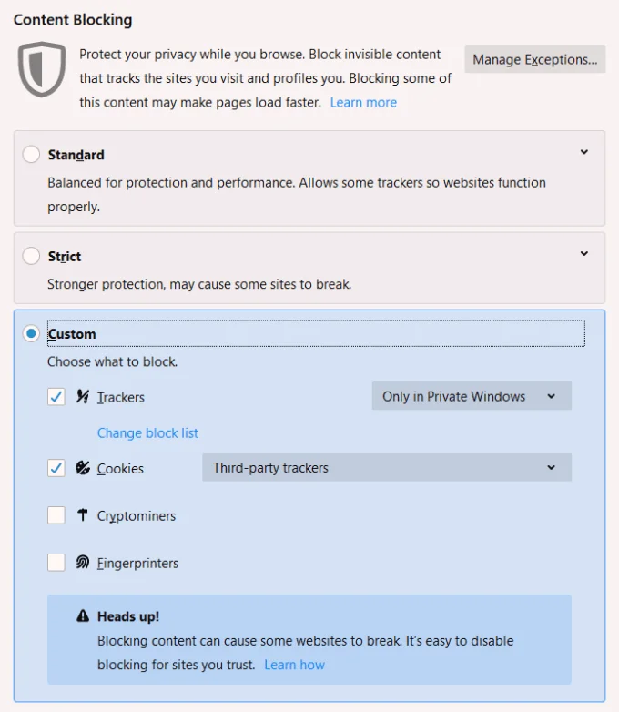Uncheck the Cookies checkbox
The width and height of the screenshot is (619, 712).
56,468
